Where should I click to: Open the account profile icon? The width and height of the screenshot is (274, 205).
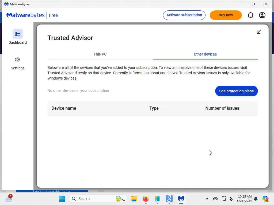point(262,15)
